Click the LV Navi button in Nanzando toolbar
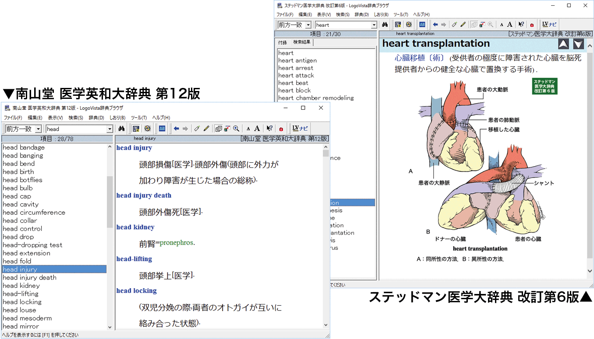Screen dimensions: 594x339 click(x=301, y=129)
